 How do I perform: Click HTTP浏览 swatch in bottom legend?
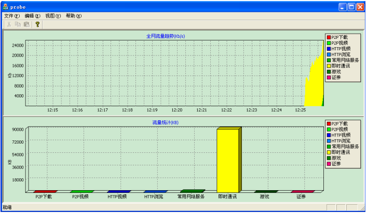(x=329, y=141)
